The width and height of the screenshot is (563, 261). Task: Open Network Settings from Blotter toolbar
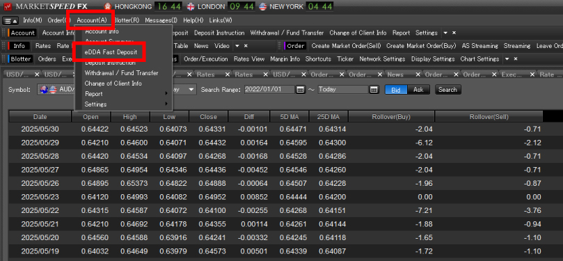tap(382, 59)
